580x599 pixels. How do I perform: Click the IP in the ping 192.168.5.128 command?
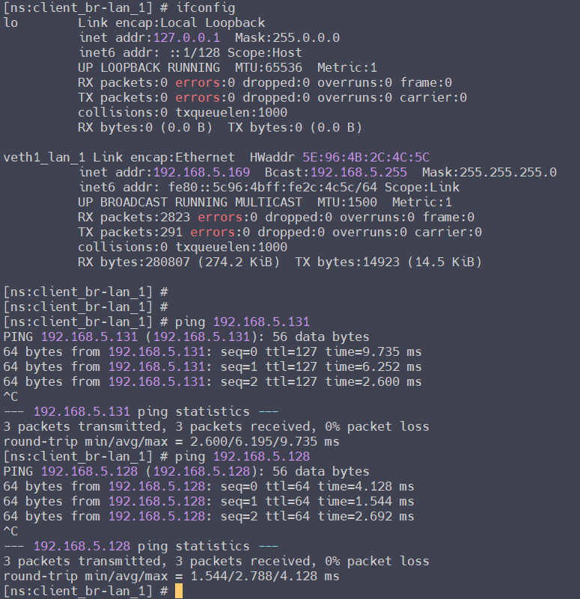coord(261,456)
